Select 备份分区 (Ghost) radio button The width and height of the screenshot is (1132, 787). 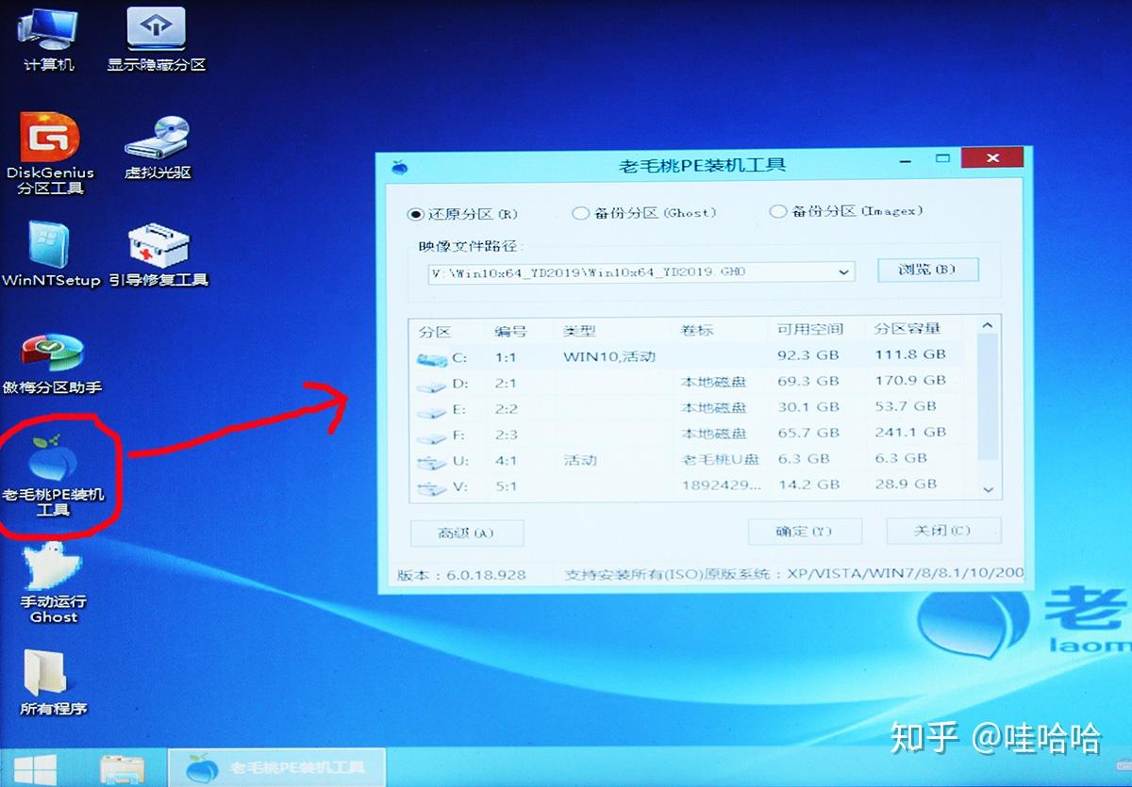point(581,213)
